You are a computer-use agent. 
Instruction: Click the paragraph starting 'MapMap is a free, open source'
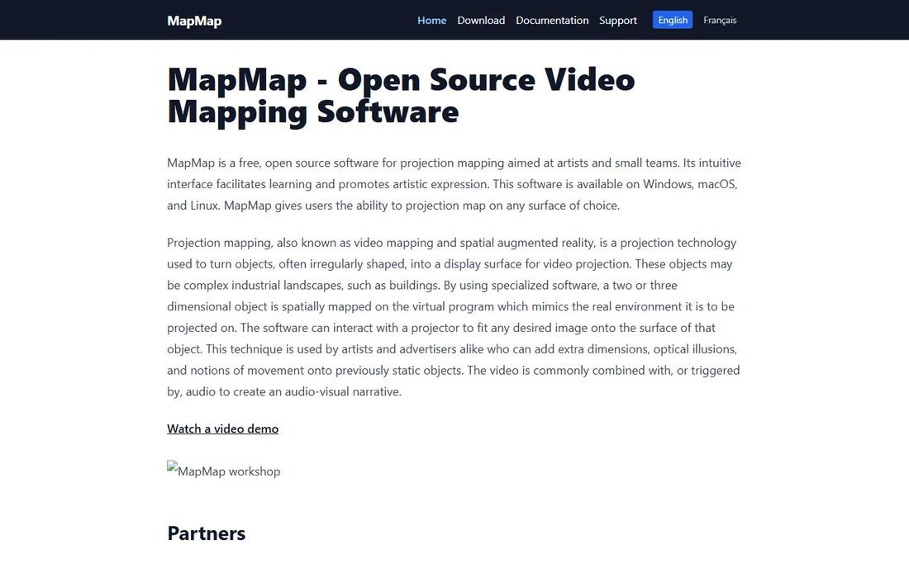(454, 184)
